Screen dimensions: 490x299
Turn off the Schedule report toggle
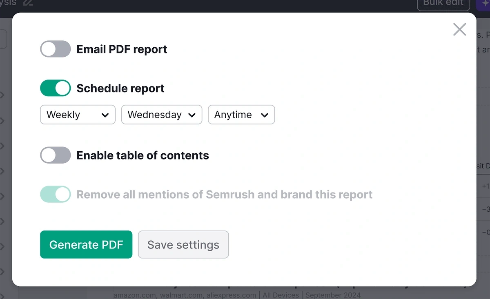(x=56, y=88)
